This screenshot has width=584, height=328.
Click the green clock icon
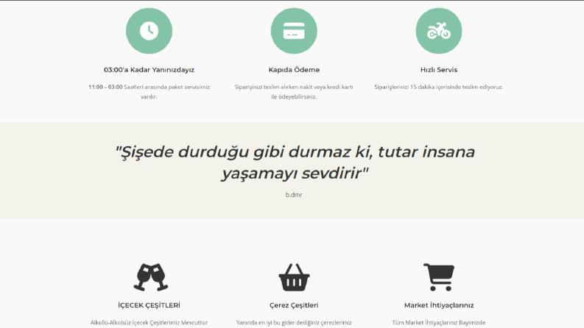[x=149, y=31]
